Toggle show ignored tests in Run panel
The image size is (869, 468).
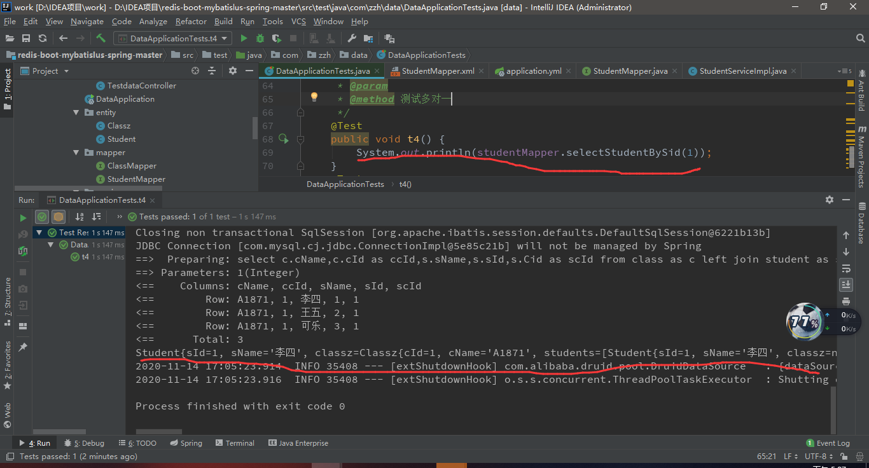tap(58, 217)
